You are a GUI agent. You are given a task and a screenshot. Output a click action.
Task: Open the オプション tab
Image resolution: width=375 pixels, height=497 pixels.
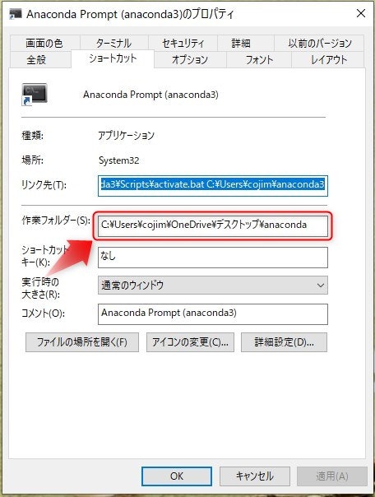190,59
